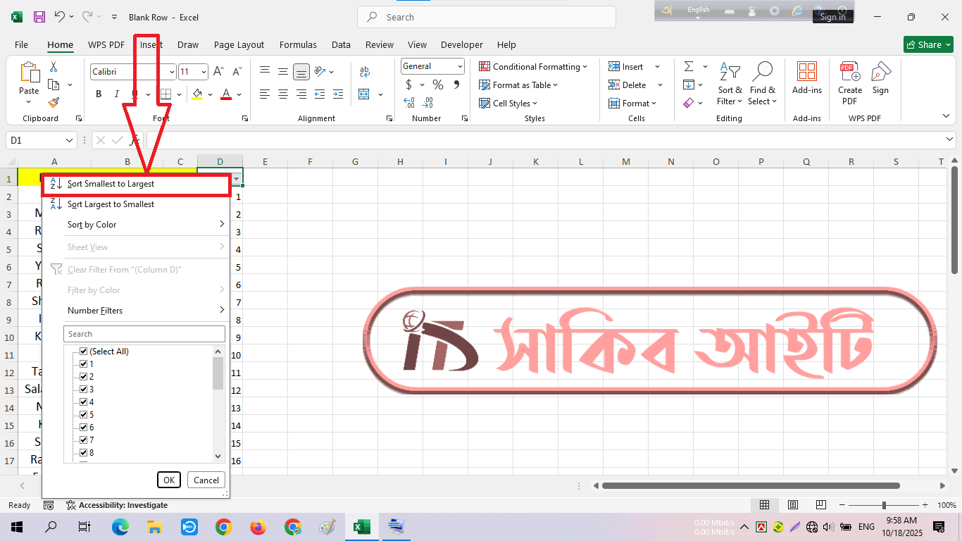Click the Wrap Text icon
962x541 pixels.
[364, 72]
